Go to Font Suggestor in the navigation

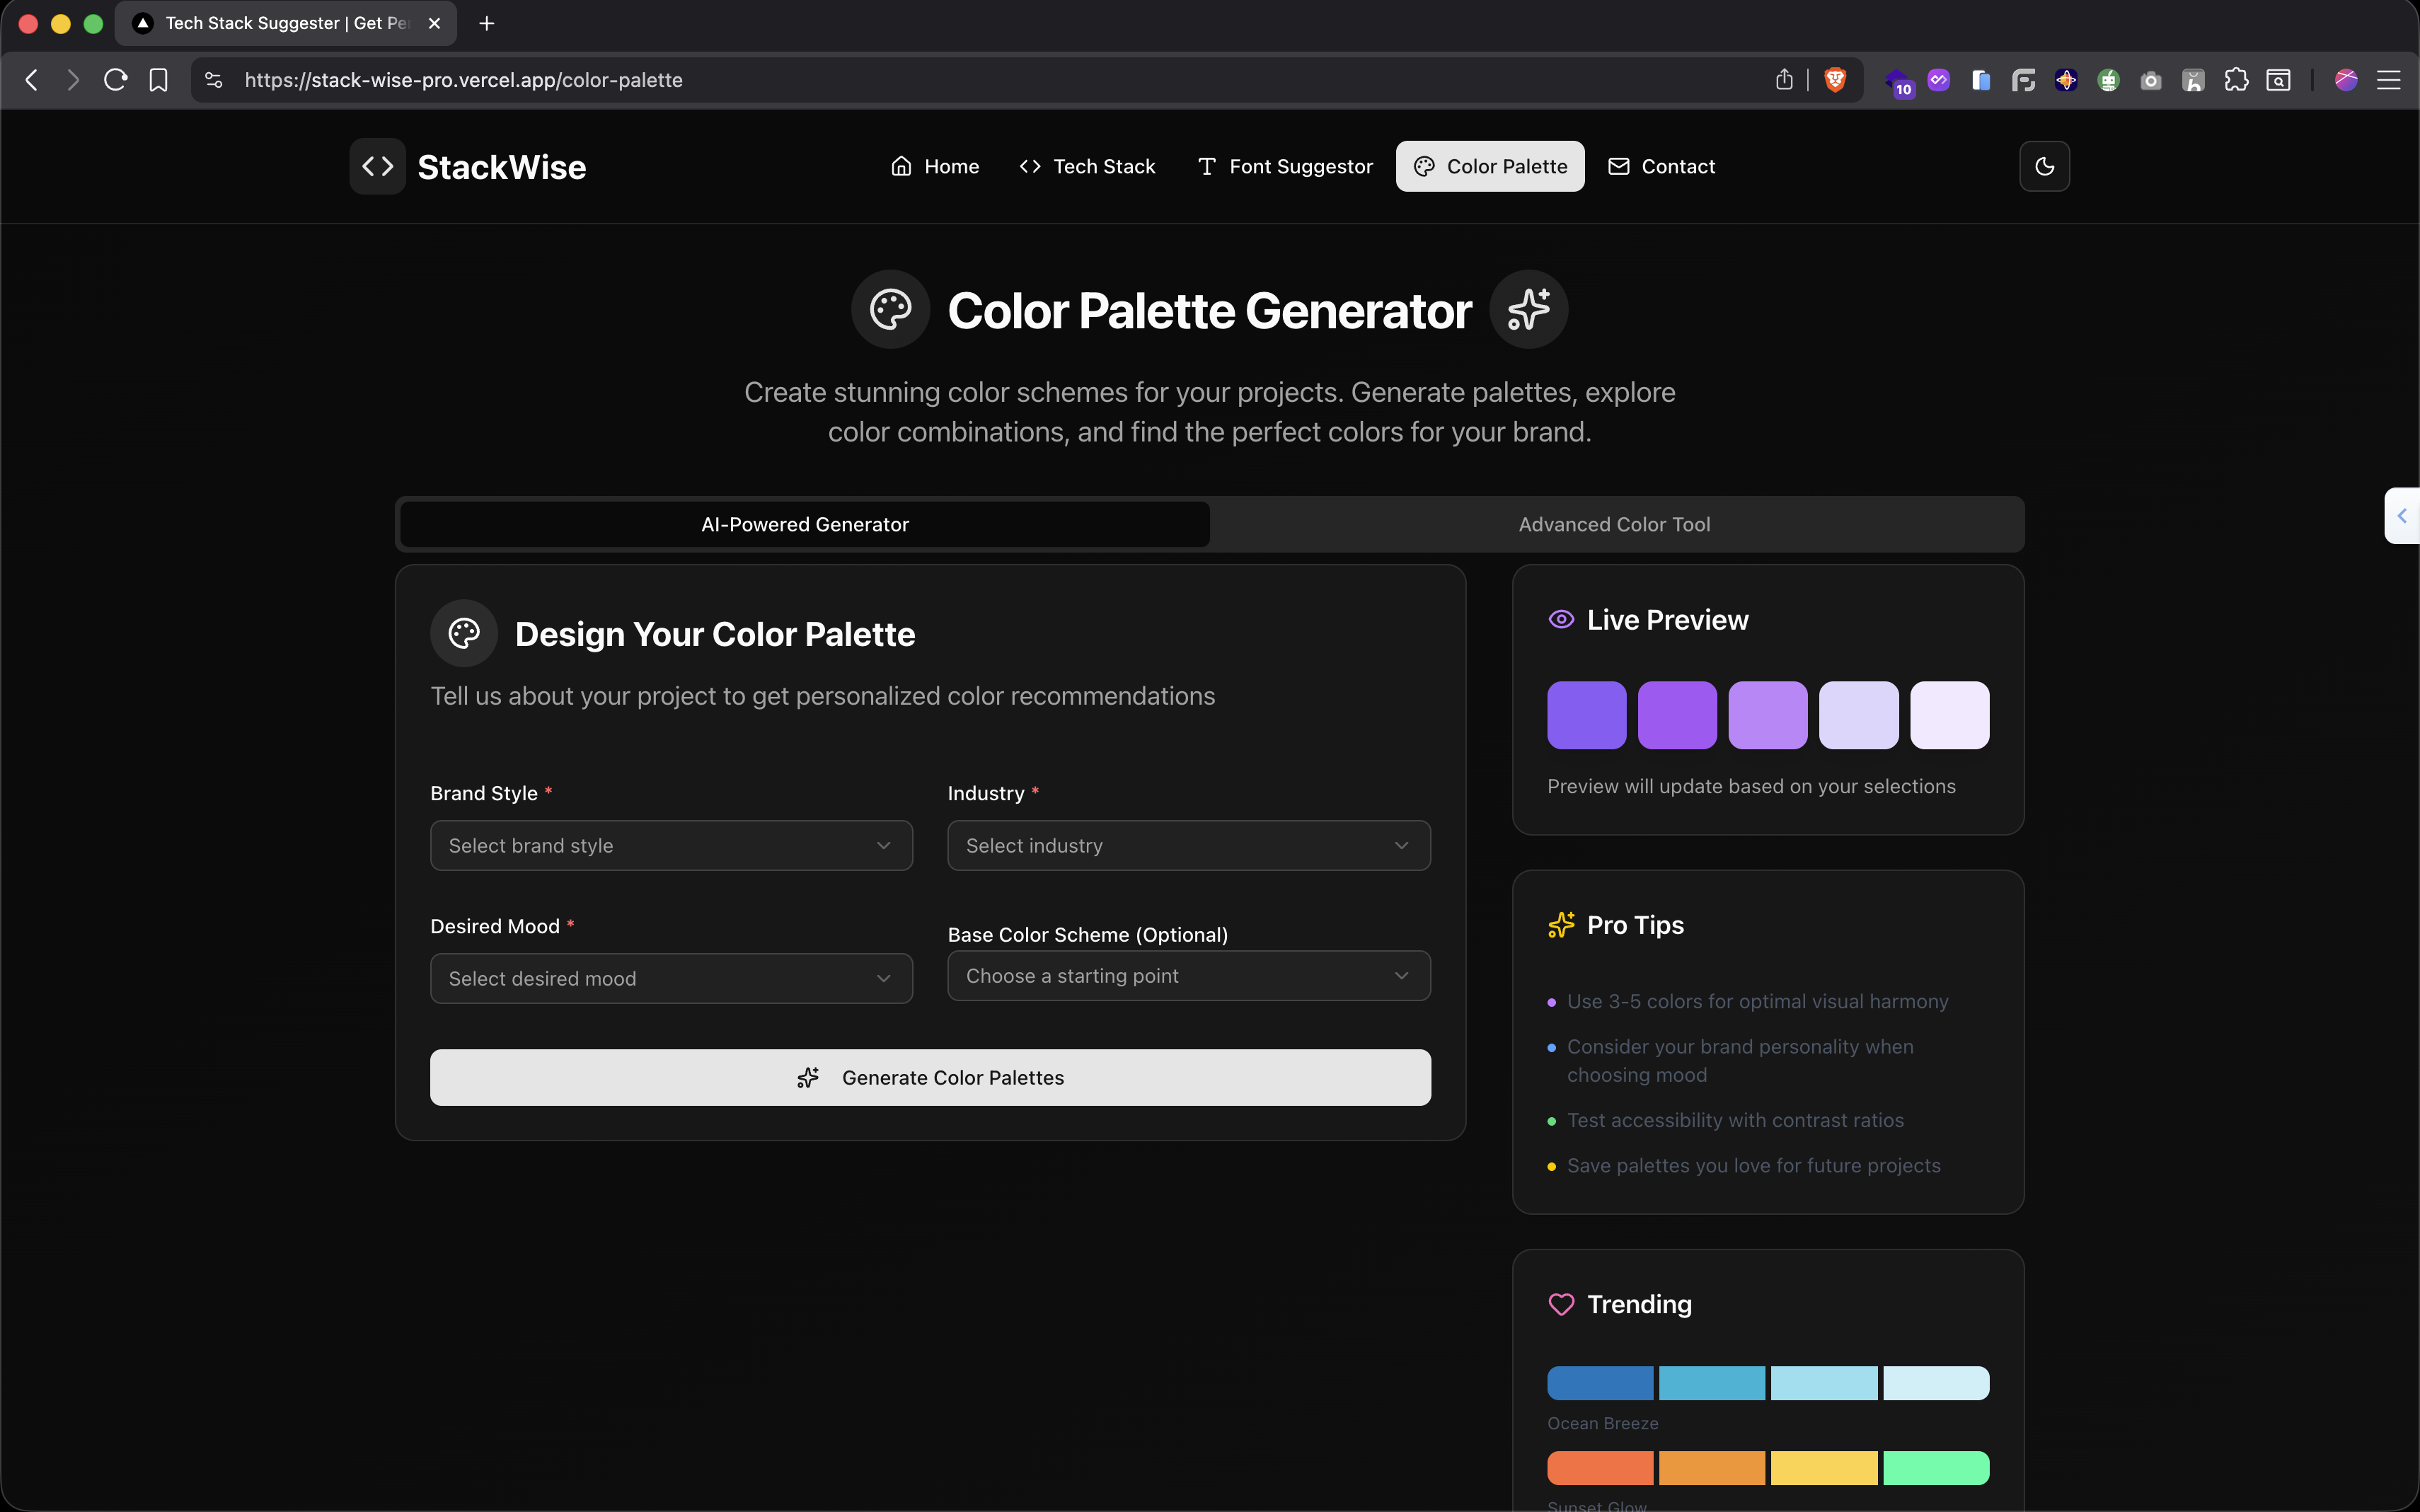point(1285,166)
